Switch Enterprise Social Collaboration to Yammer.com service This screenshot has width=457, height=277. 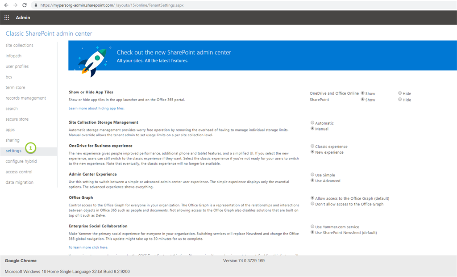[x=312, y=226]
